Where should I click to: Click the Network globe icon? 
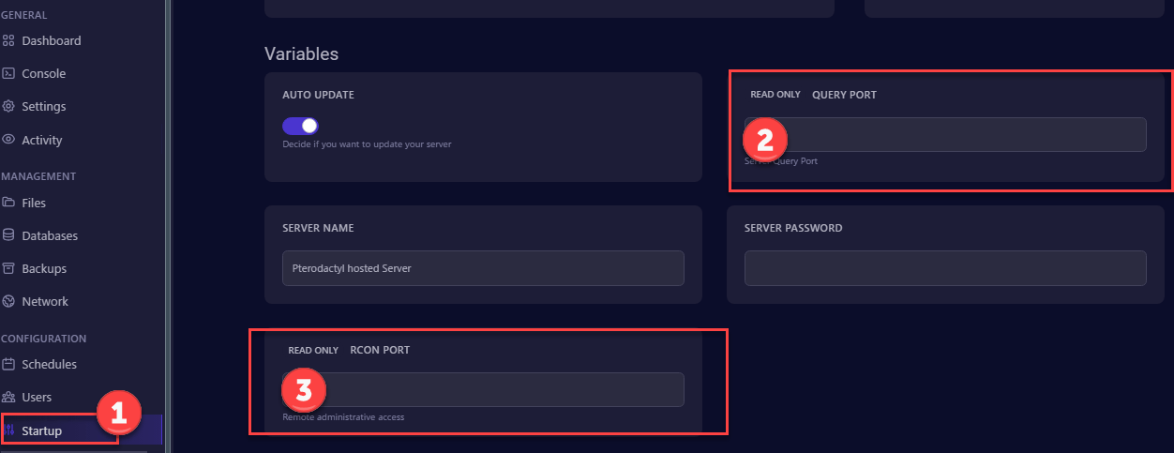(x=8, y=301)
